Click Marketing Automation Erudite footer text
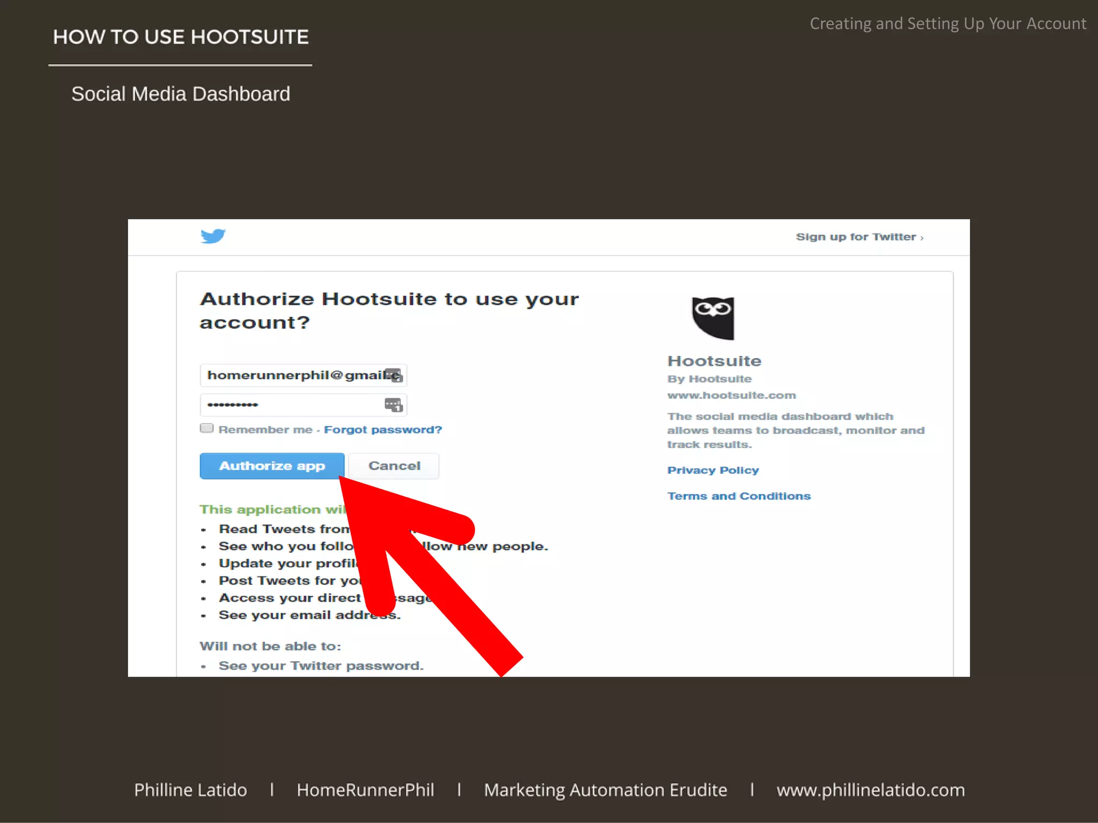This screenshot has height=823, width=1098. click(x=605, y=790)
